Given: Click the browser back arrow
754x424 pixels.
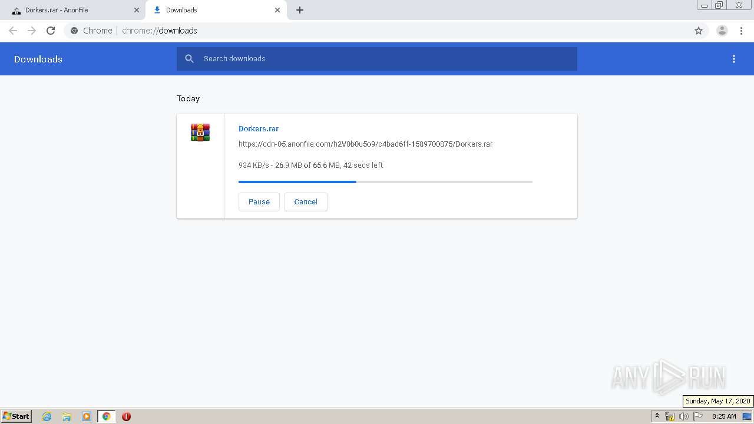Looking at the screenshot, I should [x=13, y=31].
